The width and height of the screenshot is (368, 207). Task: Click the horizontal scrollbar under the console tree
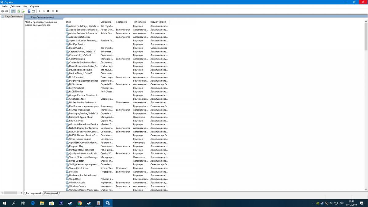coord(12,193)
